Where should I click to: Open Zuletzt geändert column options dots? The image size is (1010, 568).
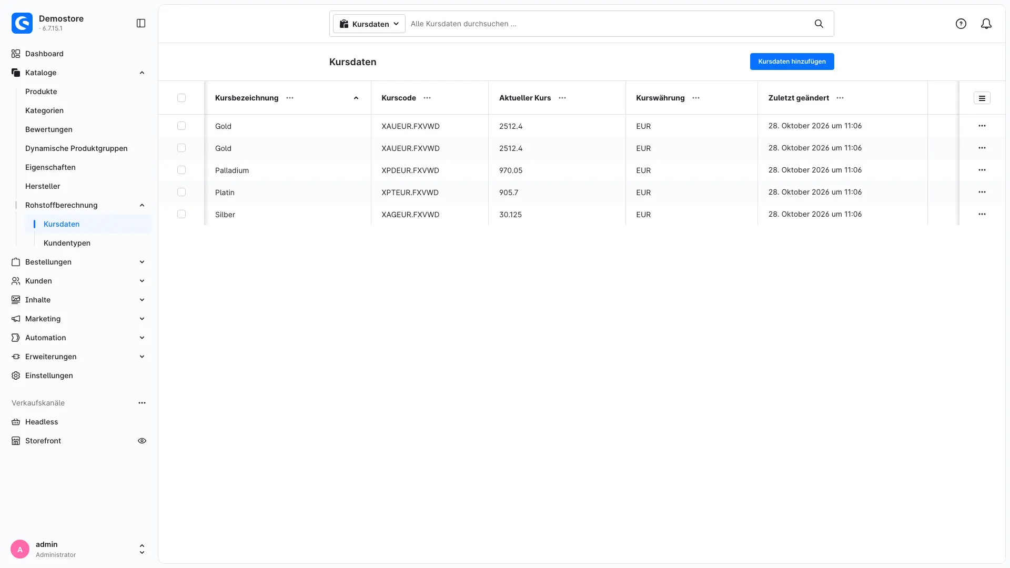tap(840, 98)
